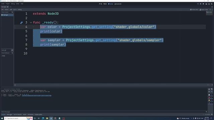214x120 pixels.
Task: Click the code minimap
Action: [x=209, y=13]
